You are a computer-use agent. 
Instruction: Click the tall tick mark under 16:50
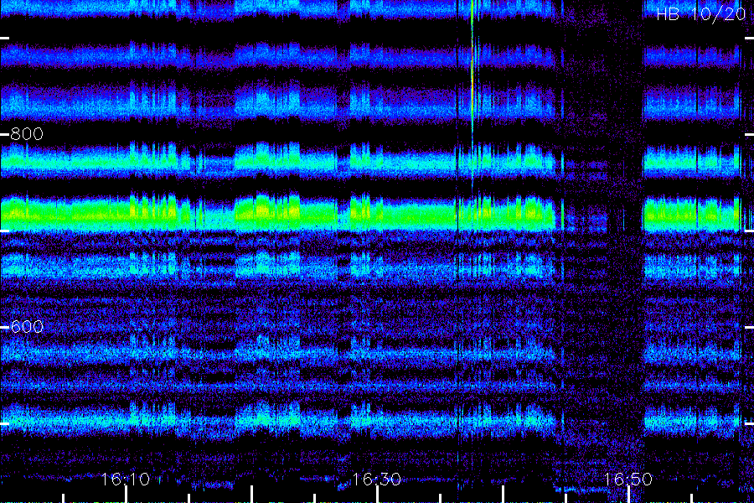(628, 495)
